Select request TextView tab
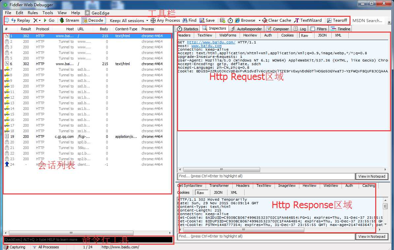This screenshot has width=394, height=250. pos(205,35)
